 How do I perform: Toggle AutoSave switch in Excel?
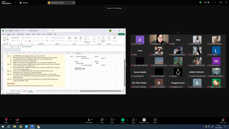12,30
